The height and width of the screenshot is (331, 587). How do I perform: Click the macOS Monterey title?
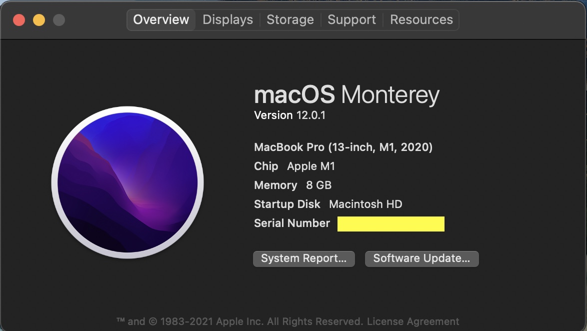346,94
